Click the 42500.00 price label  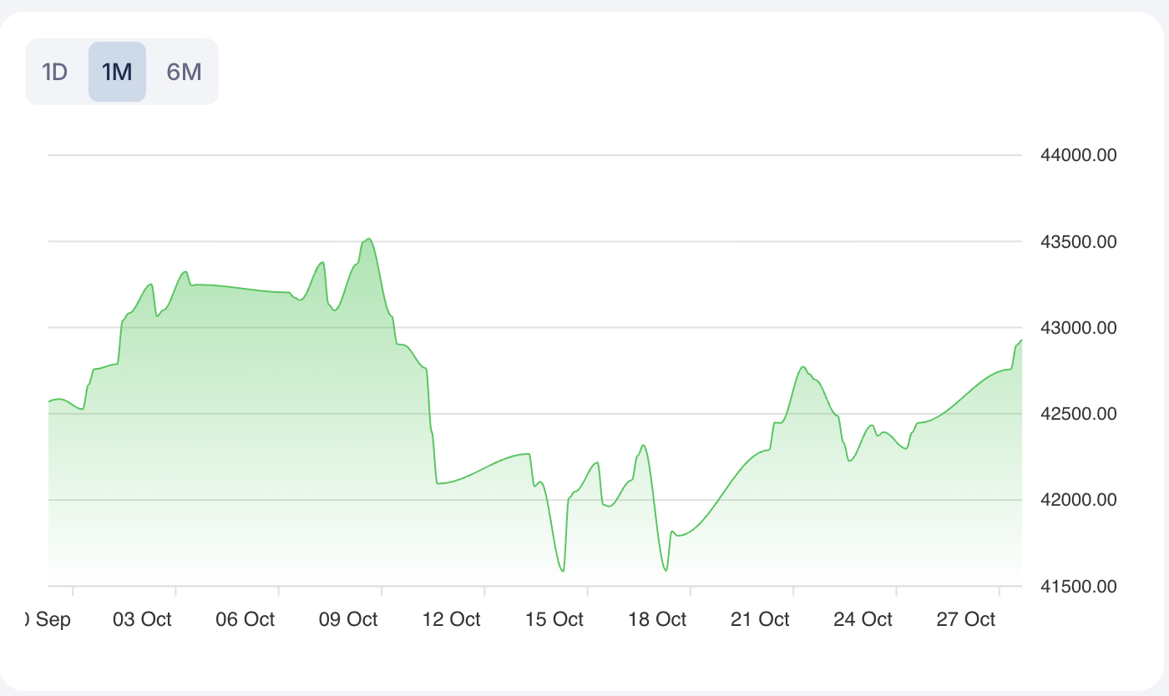(1079, 414)
